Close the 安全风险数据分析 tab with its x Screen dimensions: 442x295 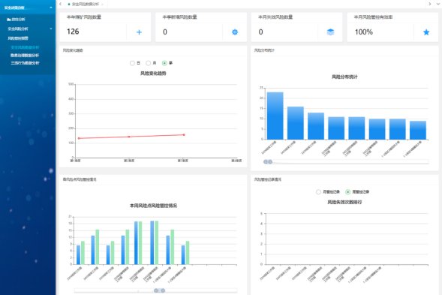(102, 5)
